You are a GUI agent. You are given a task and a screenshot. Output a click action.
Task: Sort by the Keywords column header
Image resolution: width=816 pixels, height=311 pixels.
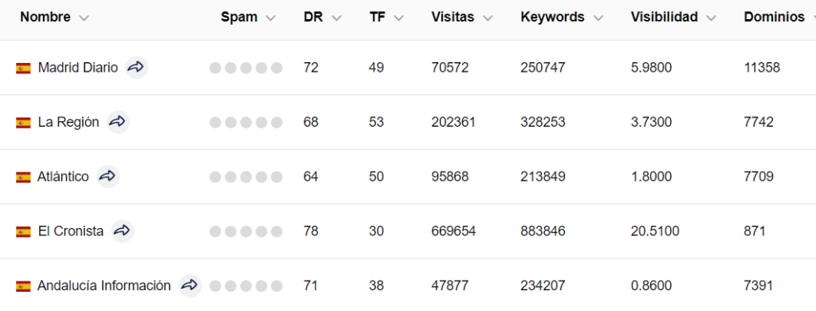click(552, 18)
